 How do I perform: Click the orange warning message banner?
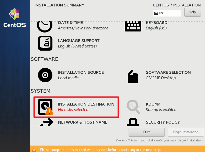117,149
